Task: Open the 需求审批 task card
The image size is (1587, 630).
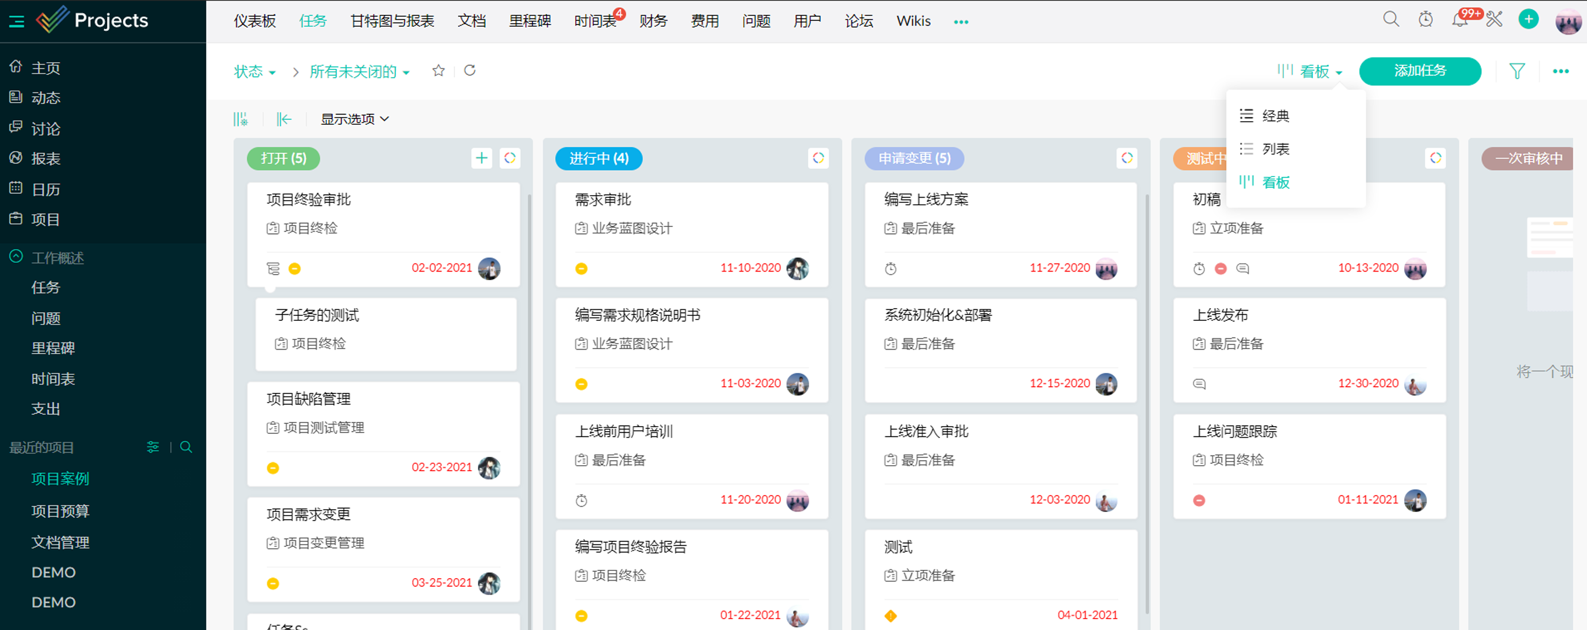Action: pyautogui.click(x=602, y=199)
